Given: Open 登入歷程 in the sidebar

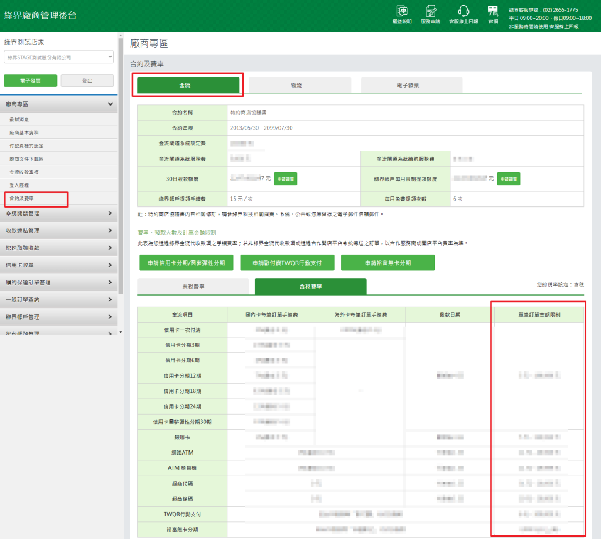Looking at the screenshot, I should click(19, 185).
